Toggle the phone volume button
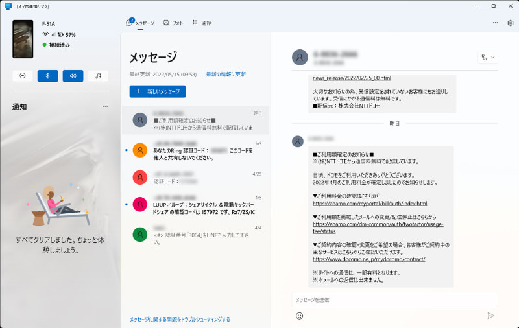The height and width of the screenshot is (328, 519). pos(73,76)
